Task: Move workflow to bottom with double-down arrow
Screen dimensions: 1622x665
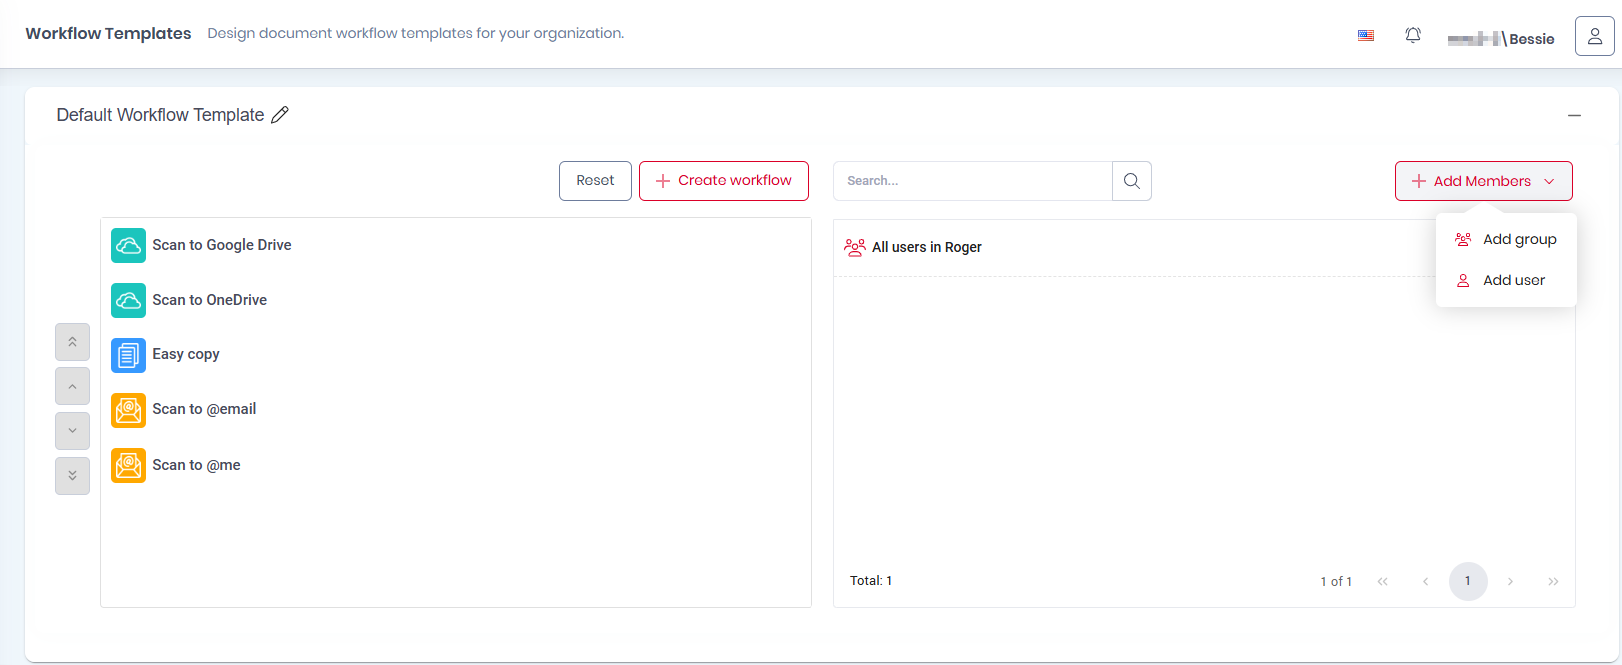Action: 72,476
